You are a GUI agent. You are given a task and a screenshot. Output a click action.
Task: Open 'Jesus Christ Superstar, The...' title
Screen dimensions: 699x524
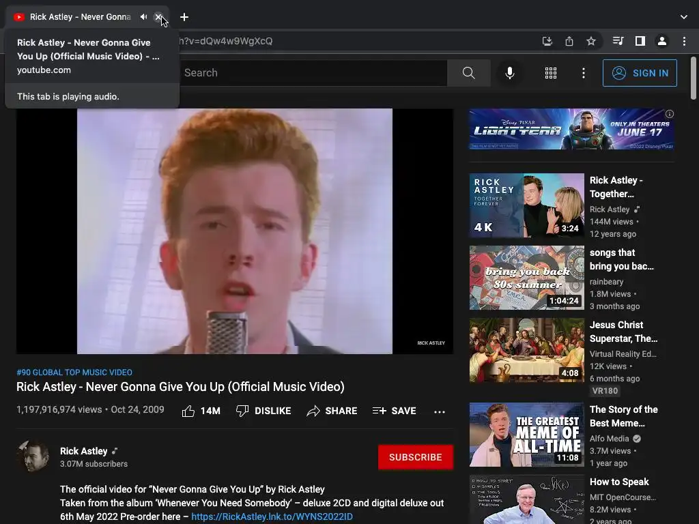[x=624, y=332]
